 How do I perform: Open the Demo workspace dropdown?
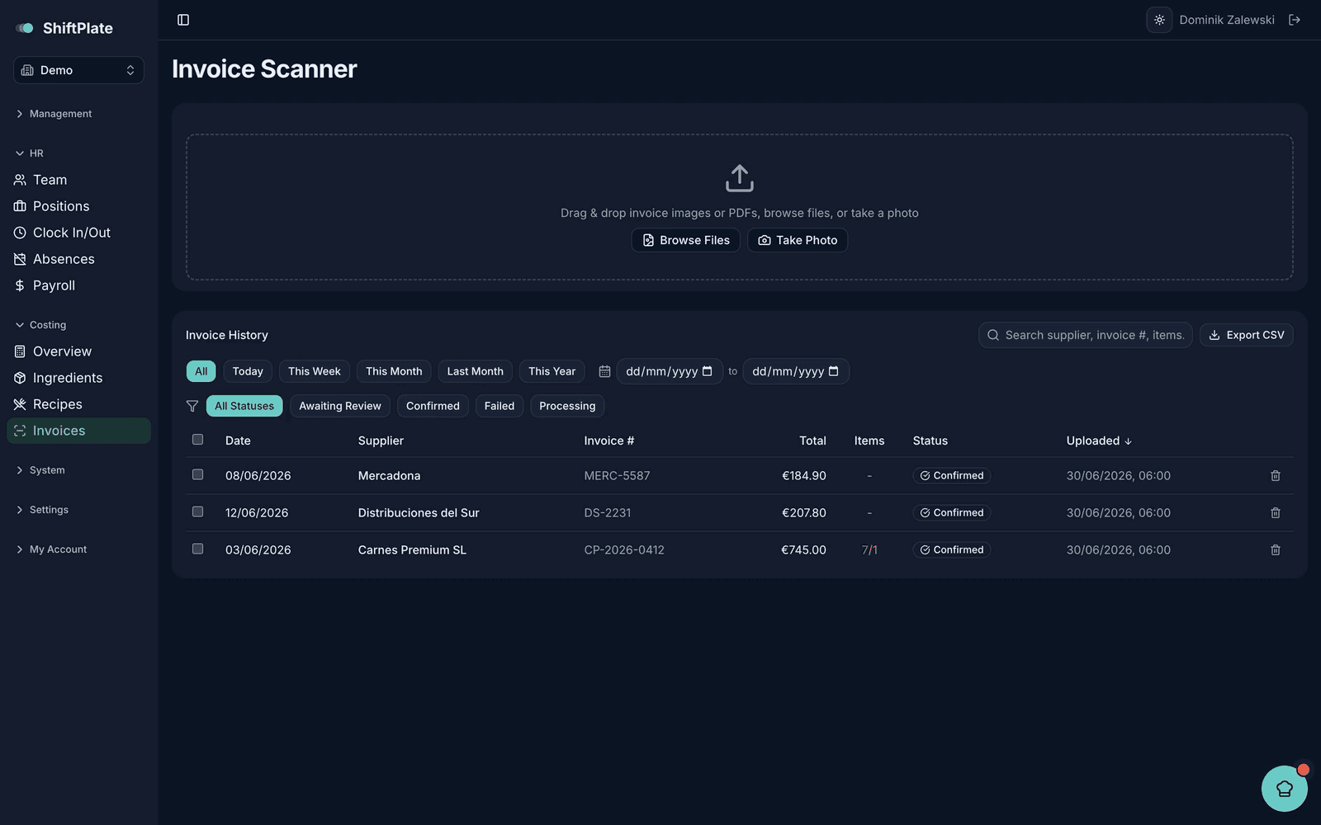click(x=78, y=70)
